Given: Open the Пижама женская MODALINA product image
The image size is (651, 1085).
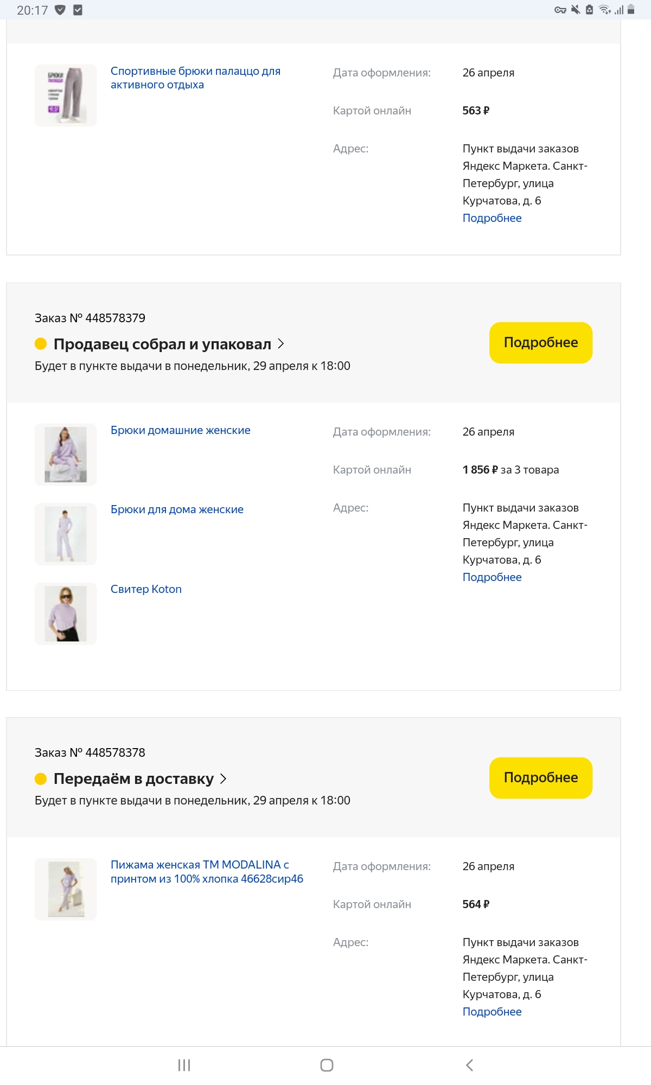Looking at the screenshot, I should click(66, 889).
